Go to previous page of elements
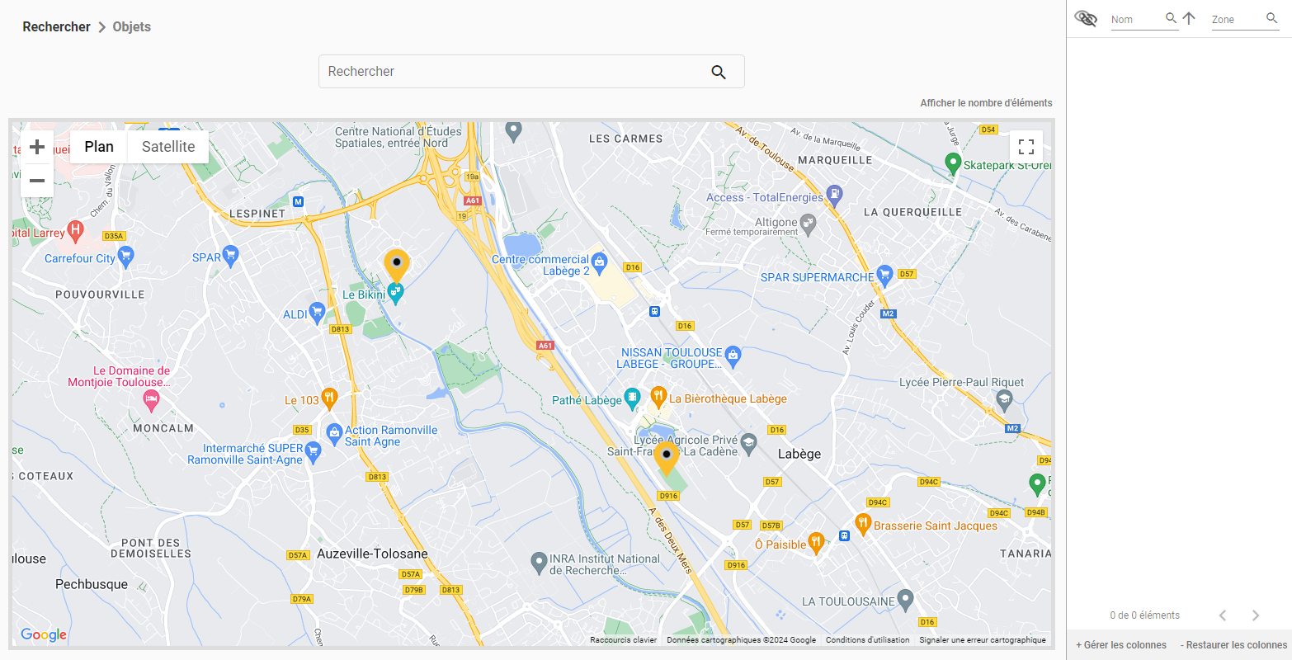The width and height of the screenshot is (1292, 660). [x=1223, y=615]
